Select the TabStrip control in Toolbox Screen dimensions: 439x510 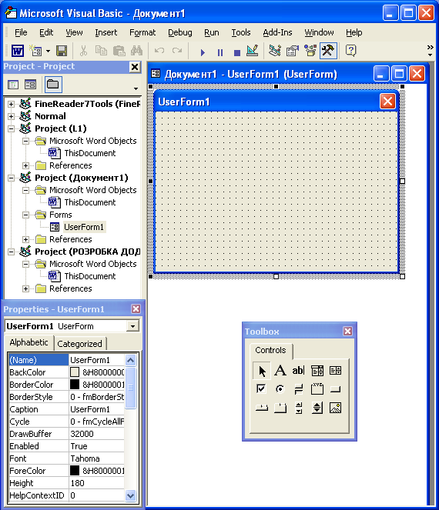261,408
